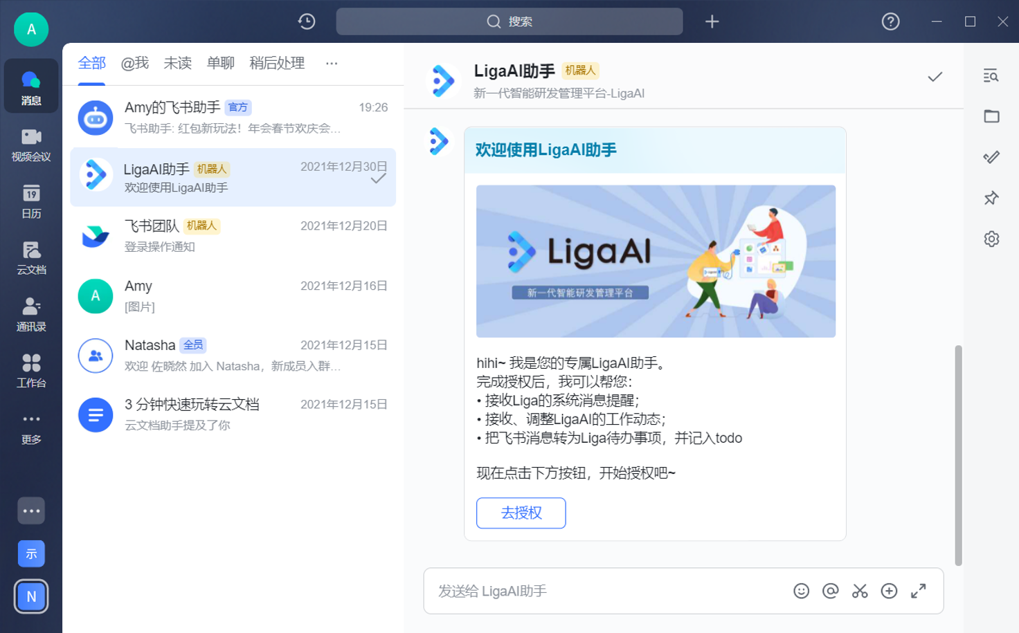The image size is (1019, 633).
Task: Pin the LigaAI助手 conversation
Action: [991, 196]
